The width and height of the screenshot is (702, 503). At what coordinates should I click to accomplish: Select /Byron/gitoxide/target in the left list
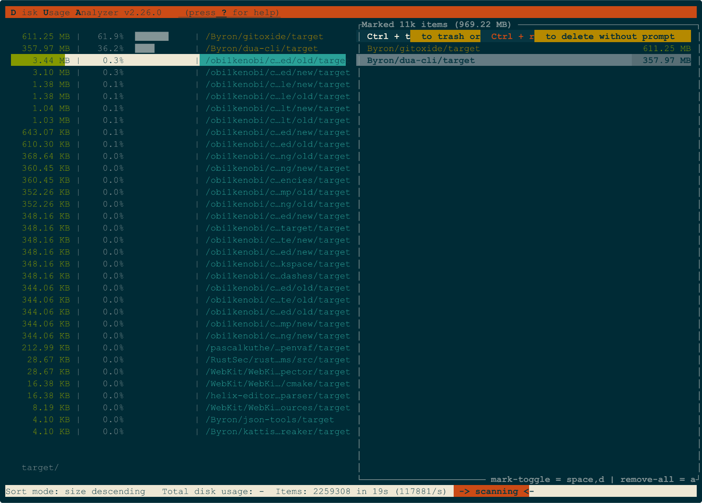click(x=264, y=36)
